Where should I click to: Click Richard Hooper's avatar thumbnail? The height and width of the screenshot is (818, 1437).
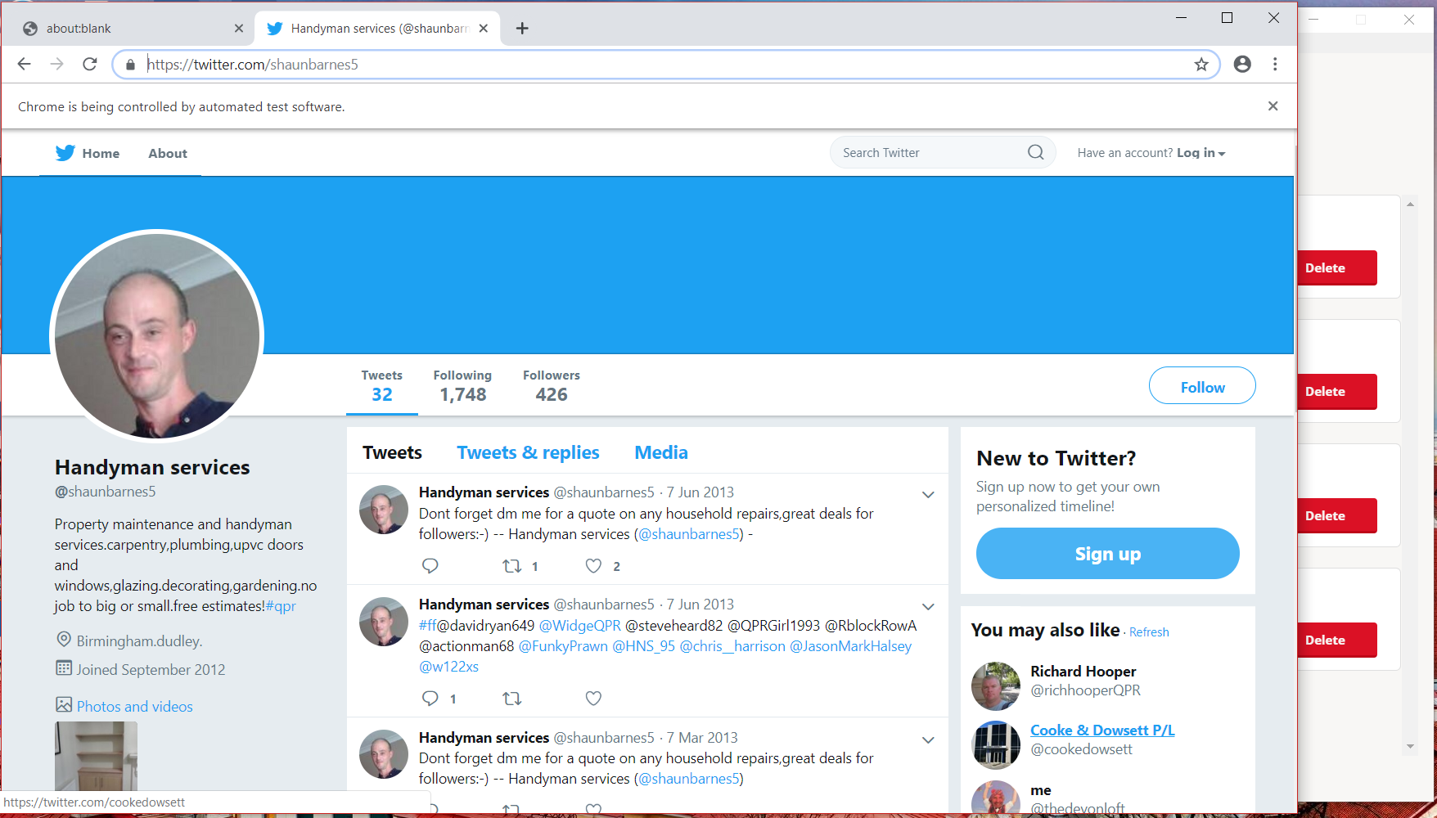[996, 686]
